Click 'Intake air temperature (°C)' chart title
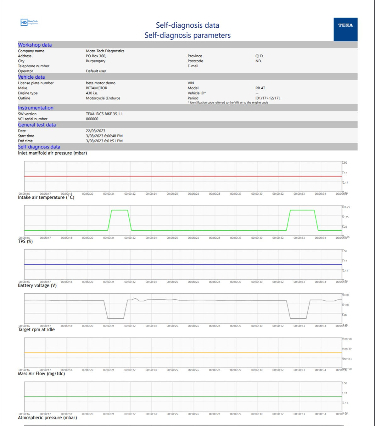Screen dimensions: 375x426 46,198
